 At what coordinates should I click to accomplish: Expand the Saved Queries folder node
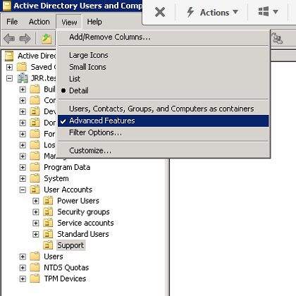coord(9,67)
